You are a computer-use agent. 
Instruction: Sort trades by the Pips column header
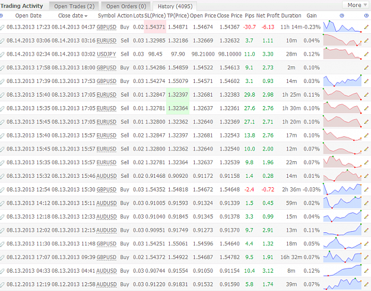click(x=249, y=16)
